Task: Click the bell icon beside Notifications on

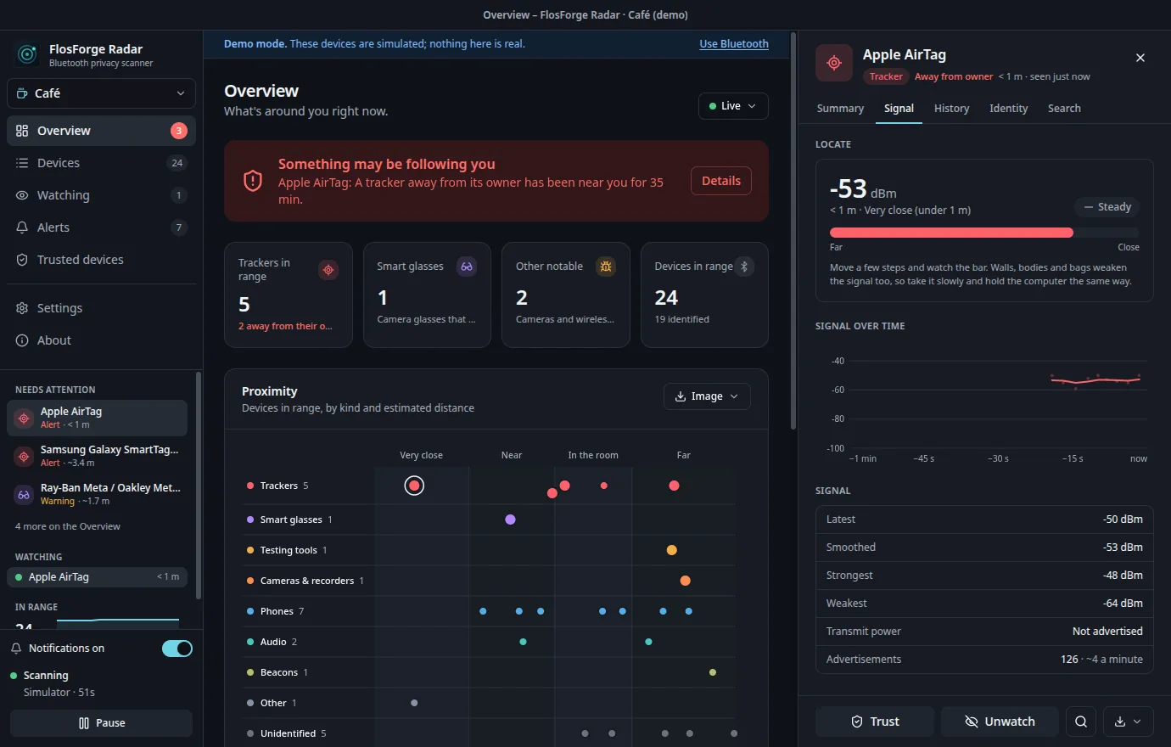Action: click(16, 649)
